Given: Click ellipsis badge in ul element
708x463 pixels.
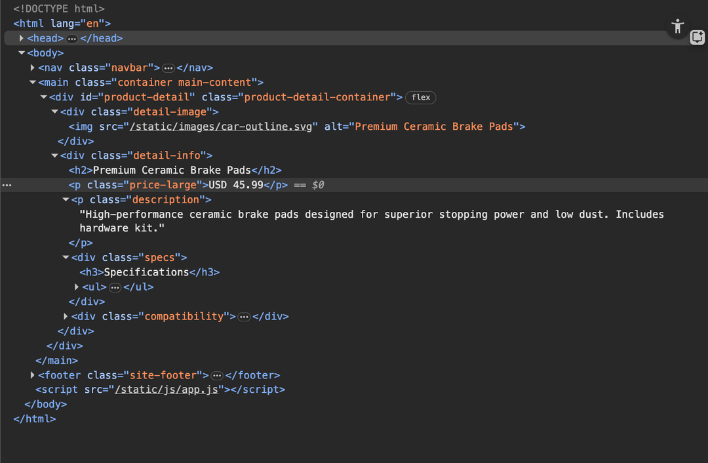Looking at the screenshot, I should coord(115,287).
